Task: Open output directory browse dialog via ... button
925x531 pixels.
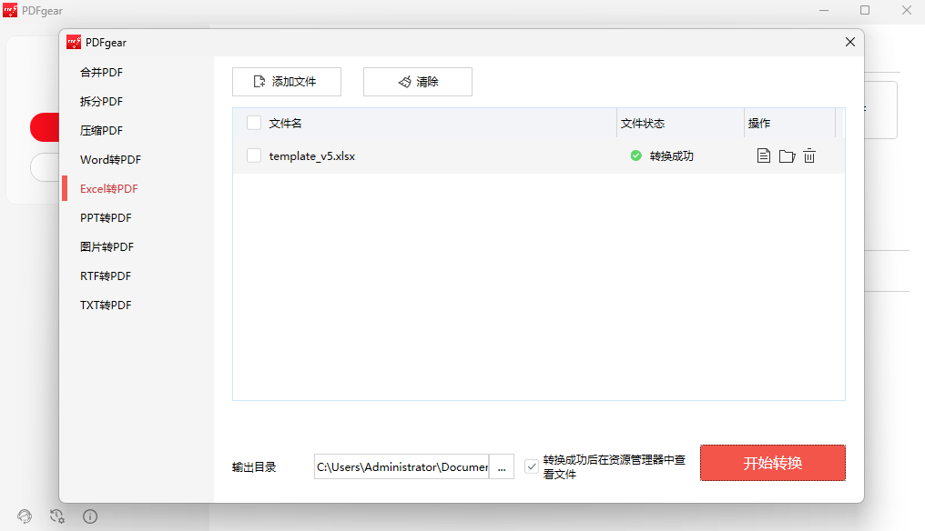Action: [x=502, y=466]
